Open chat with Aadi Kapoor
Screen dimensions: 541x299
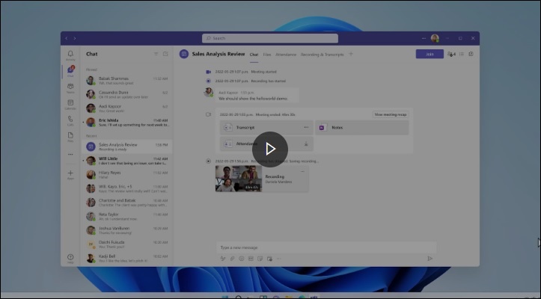[126, 108]
